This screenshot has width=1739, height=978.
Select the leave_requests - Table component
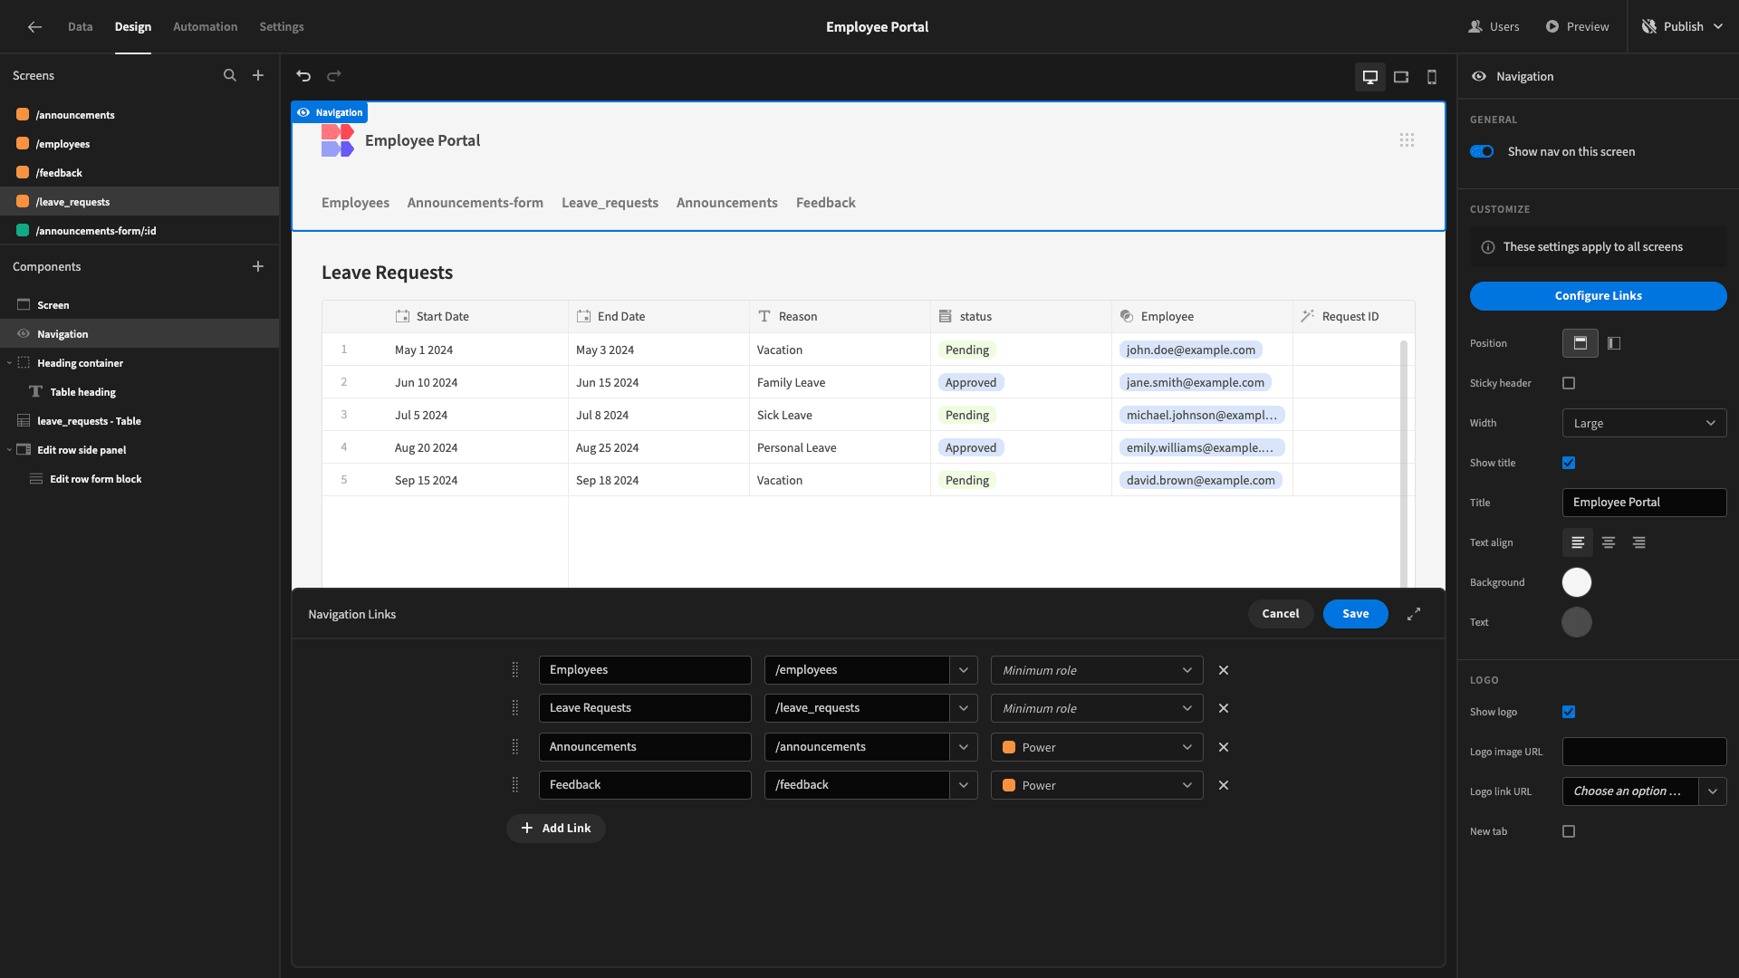pos(139,421)
